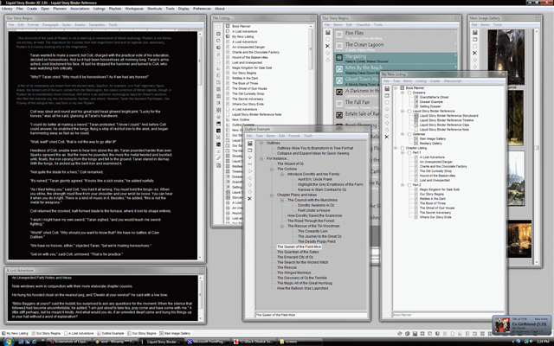Image resolution: width=554 pixels, height=346 pixels.
Task: Click the save icon in checklist Our Story Begins window
Action: (x=327, y=33)
